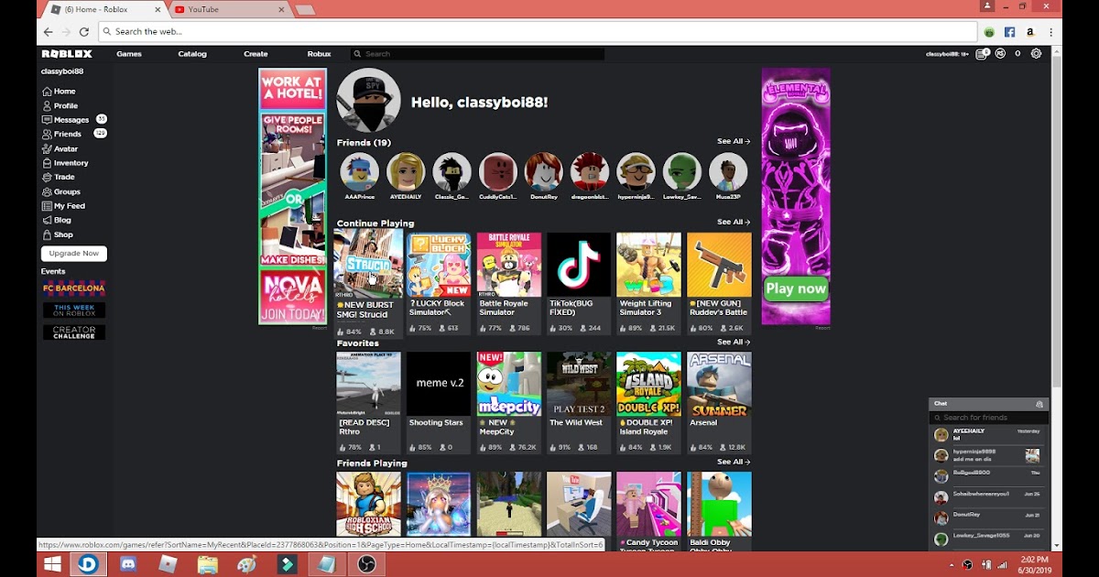Open the Home link in sidebar
The height and width of the screenshot is (577, 1099).
pyautogui.click(x=58, y=92)
